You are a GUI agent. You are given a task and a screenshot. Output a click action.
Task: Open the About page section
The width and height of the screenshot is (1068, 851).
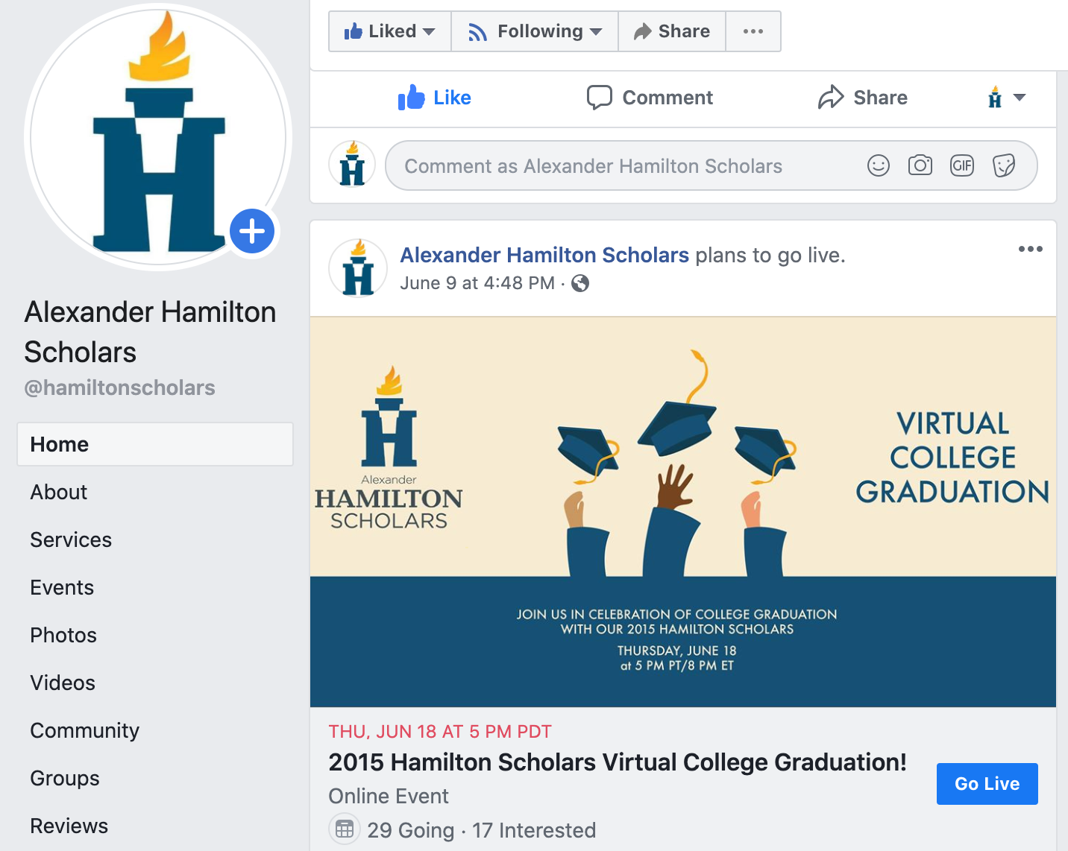point(59,492)
